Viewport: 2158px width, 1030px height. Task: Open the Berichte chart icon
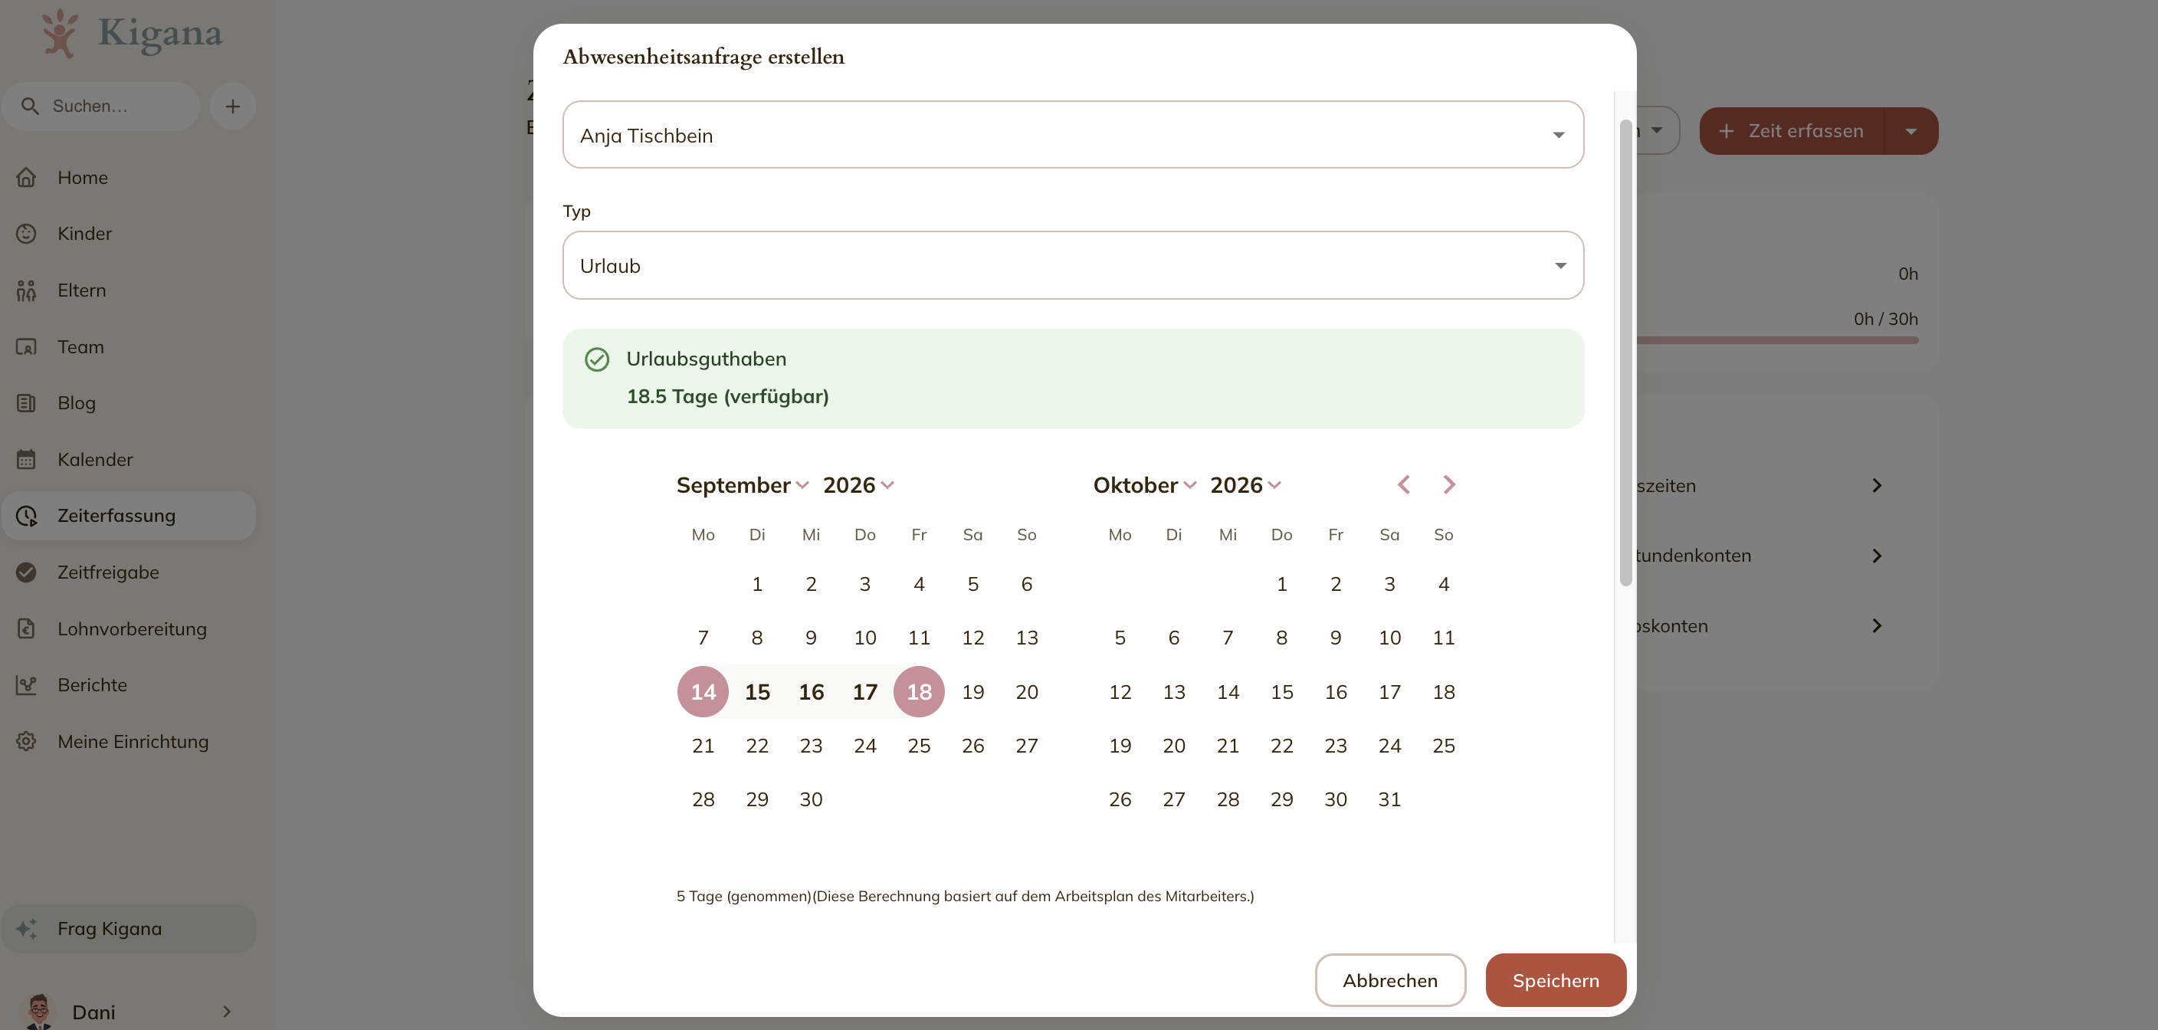point(26,684)
